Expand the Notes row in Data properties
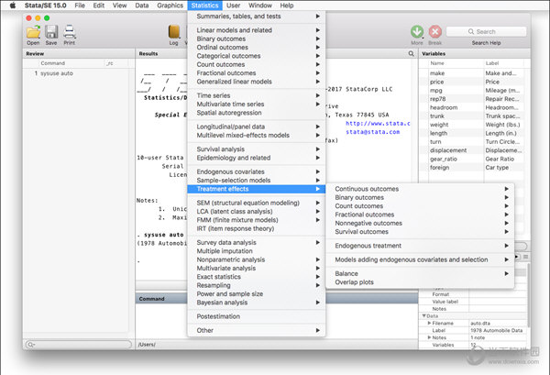The image size is (550, 375). [430, 337]
